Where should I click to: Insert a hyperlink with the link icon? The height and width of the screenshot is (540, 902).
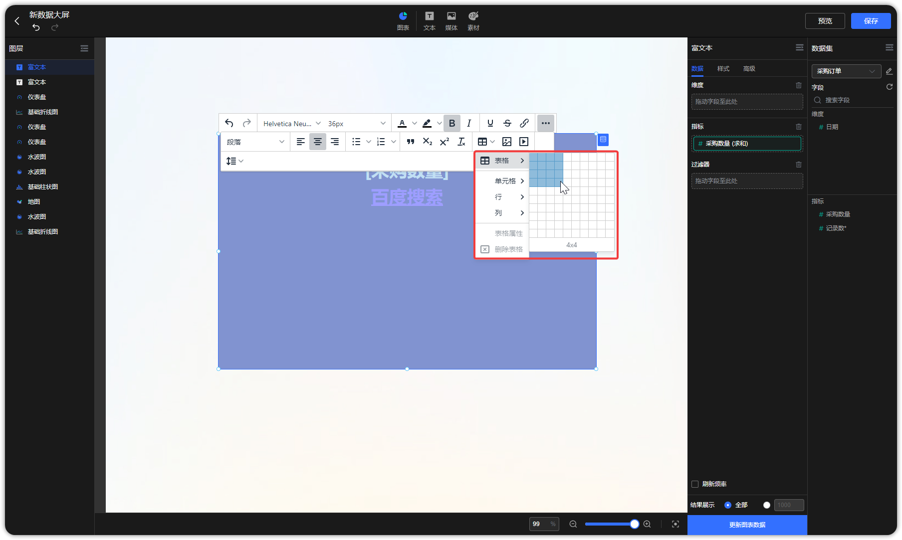(x=524, y=123)
